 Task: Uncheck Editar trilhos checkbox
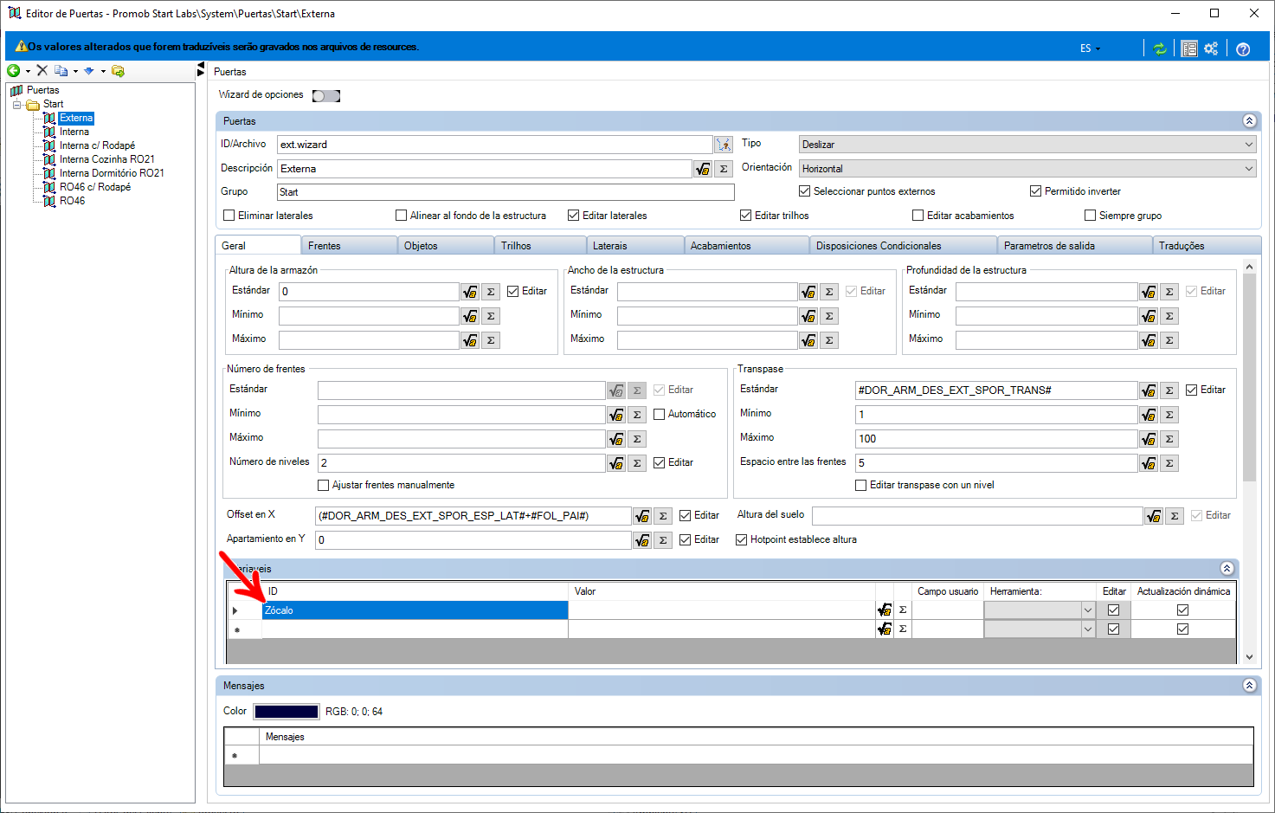[745, 216]
